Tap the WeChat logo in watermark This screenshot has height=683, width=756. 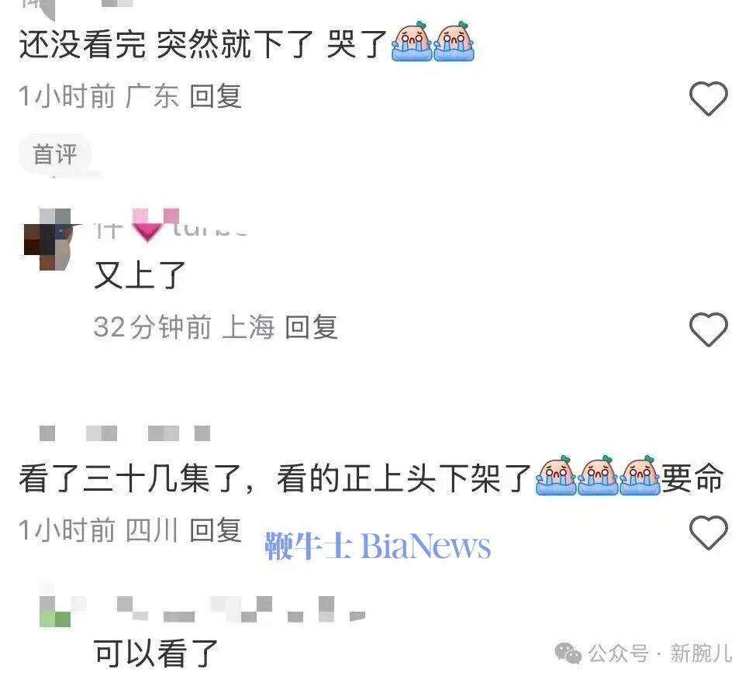568,653
